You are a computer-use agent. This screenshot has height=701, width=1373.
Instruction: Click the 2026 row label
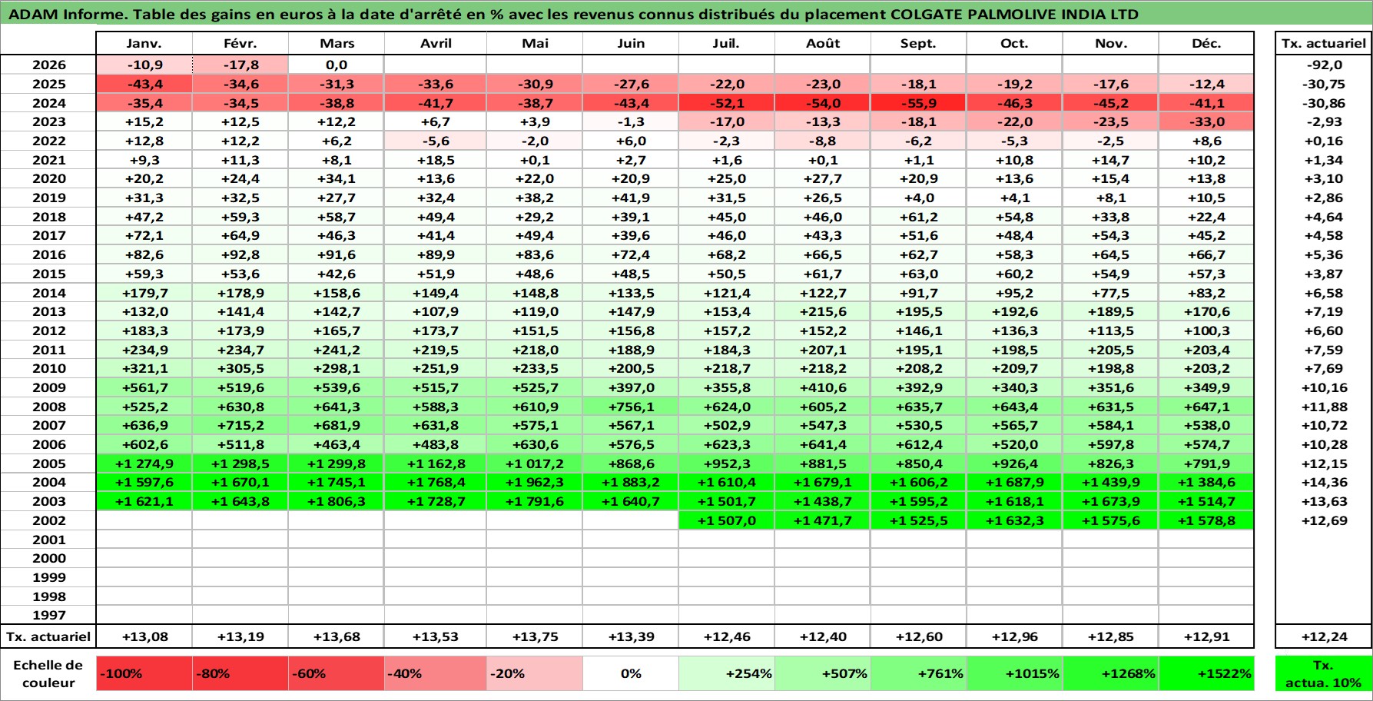coord(48,65)
